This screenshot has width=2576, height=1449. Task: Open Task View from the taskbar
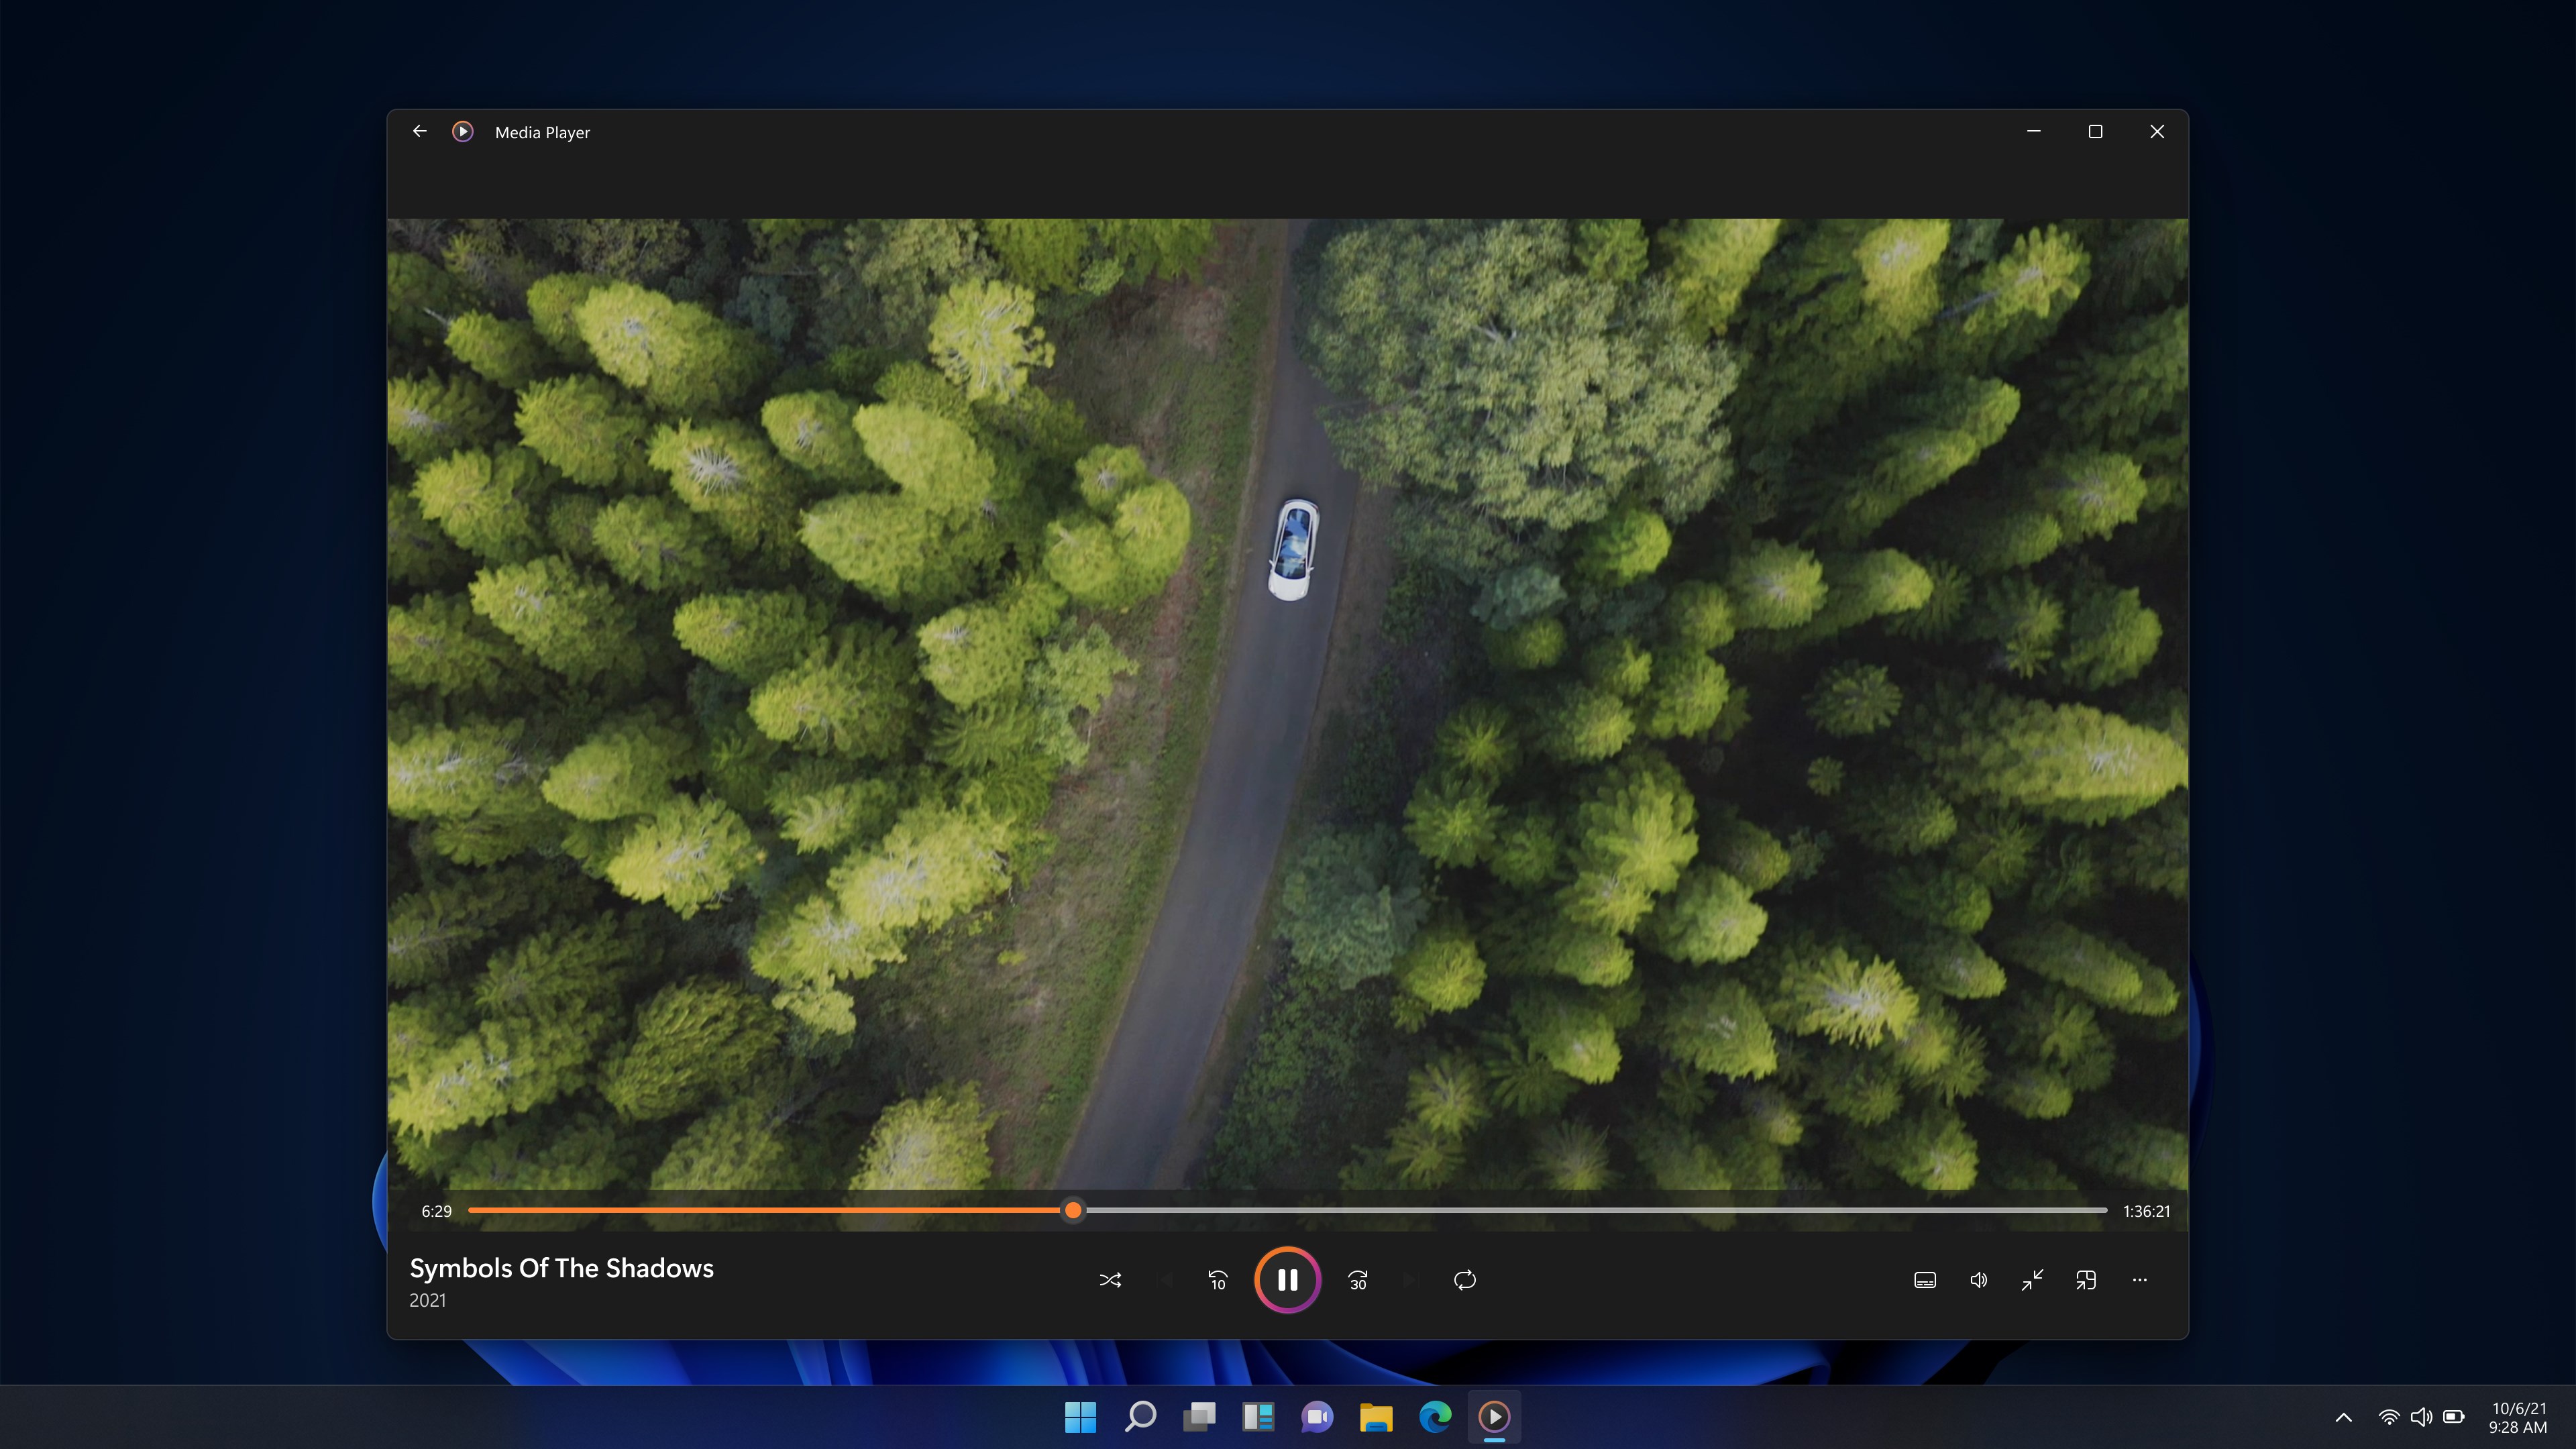(x=1199, y=1417)
